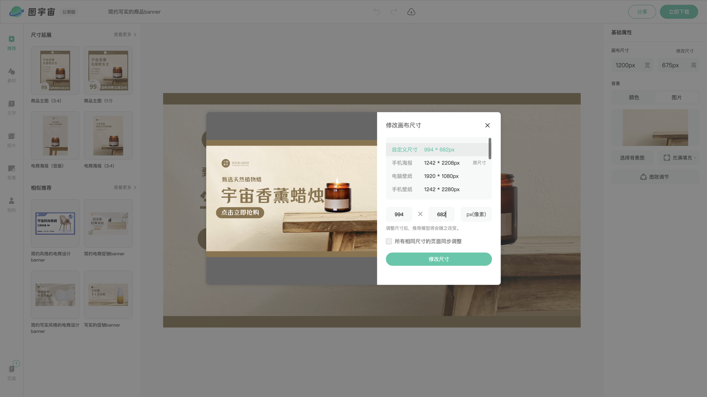Click the 分享 button

pos(642,12)
